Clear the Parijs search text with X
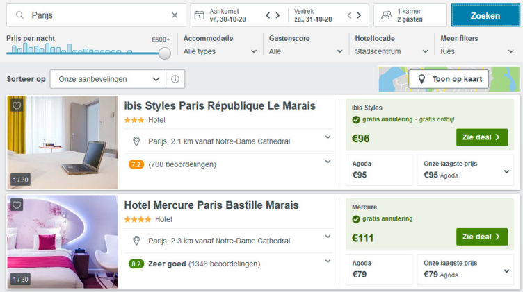This screenshot has width=523, height=292. [x=175, y=15]
